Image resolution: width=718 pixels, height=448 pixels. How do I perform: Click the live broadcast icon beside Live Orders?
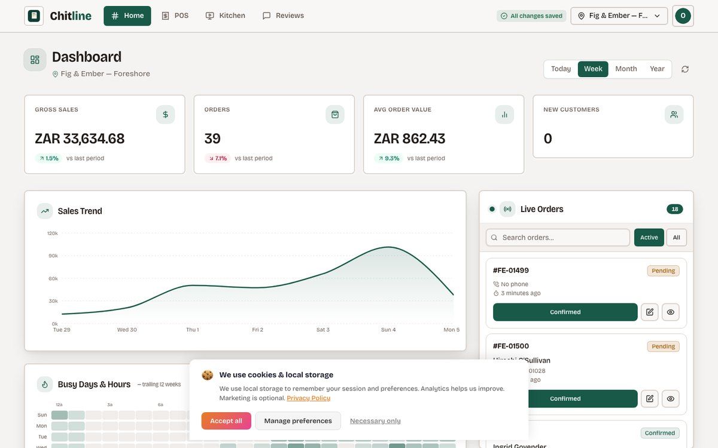[507, 209]
